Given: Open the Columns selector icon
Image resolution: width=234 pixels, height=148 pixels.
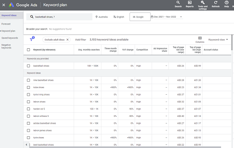Looking at the screenshot, I should tap(200, 38).
